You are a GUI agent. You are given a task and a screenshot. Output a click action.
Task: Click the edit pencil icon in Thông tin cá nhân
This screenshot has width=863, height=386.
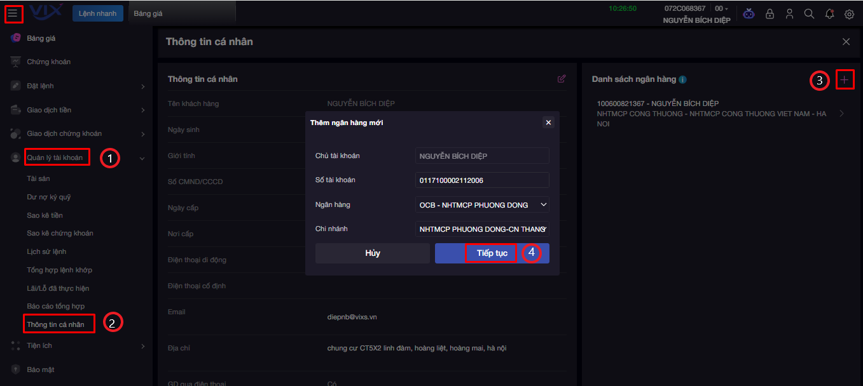[x=562, y=79]
